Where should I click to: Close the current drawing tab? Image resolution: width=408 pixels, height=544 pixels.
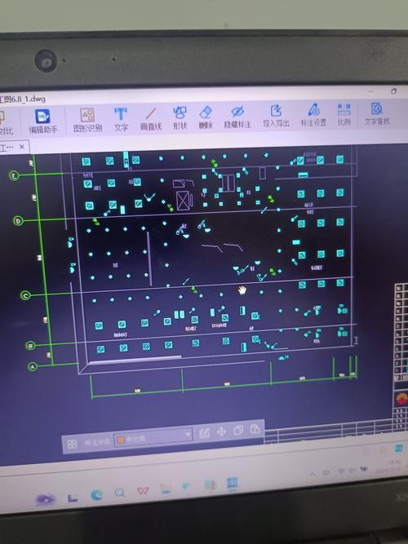22,147
